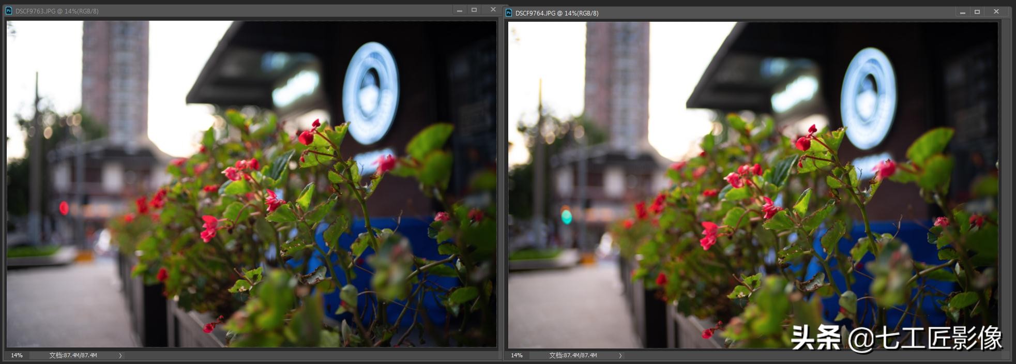The width and height of the screenshot is (1016, 364).
Task: Minimize the DSCF9763.JPG document window
Action: click(x=460, y=10)
